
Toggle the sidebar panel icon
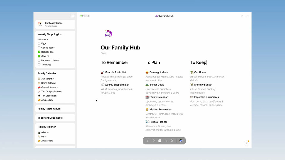[x=72, y=16]
